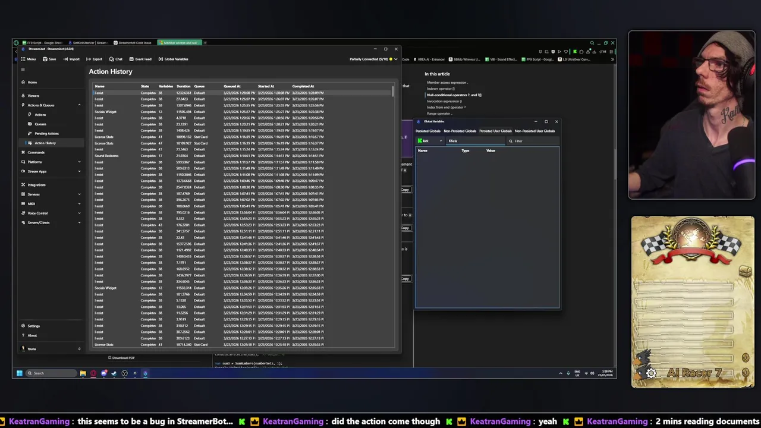
Task: Open Streamerbot Code Issue browser tab
Action: [x=134, y=43]
